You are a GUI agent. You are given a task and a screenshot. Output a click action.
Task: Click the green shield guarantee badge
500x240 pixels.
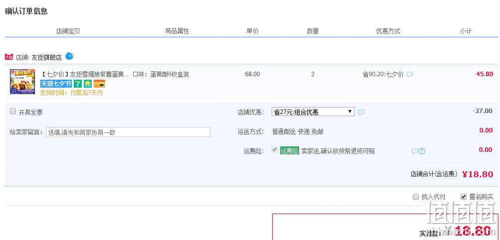tap(88, 84)
